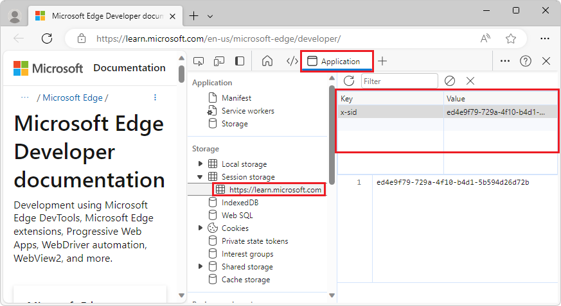Open the More tools plus button
Image resolution: width=561 pixels, height=306 pixels.
[382, 61]
